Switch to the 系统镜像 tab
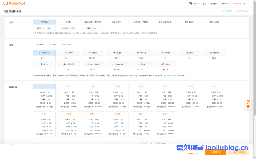 pos(53,44)
